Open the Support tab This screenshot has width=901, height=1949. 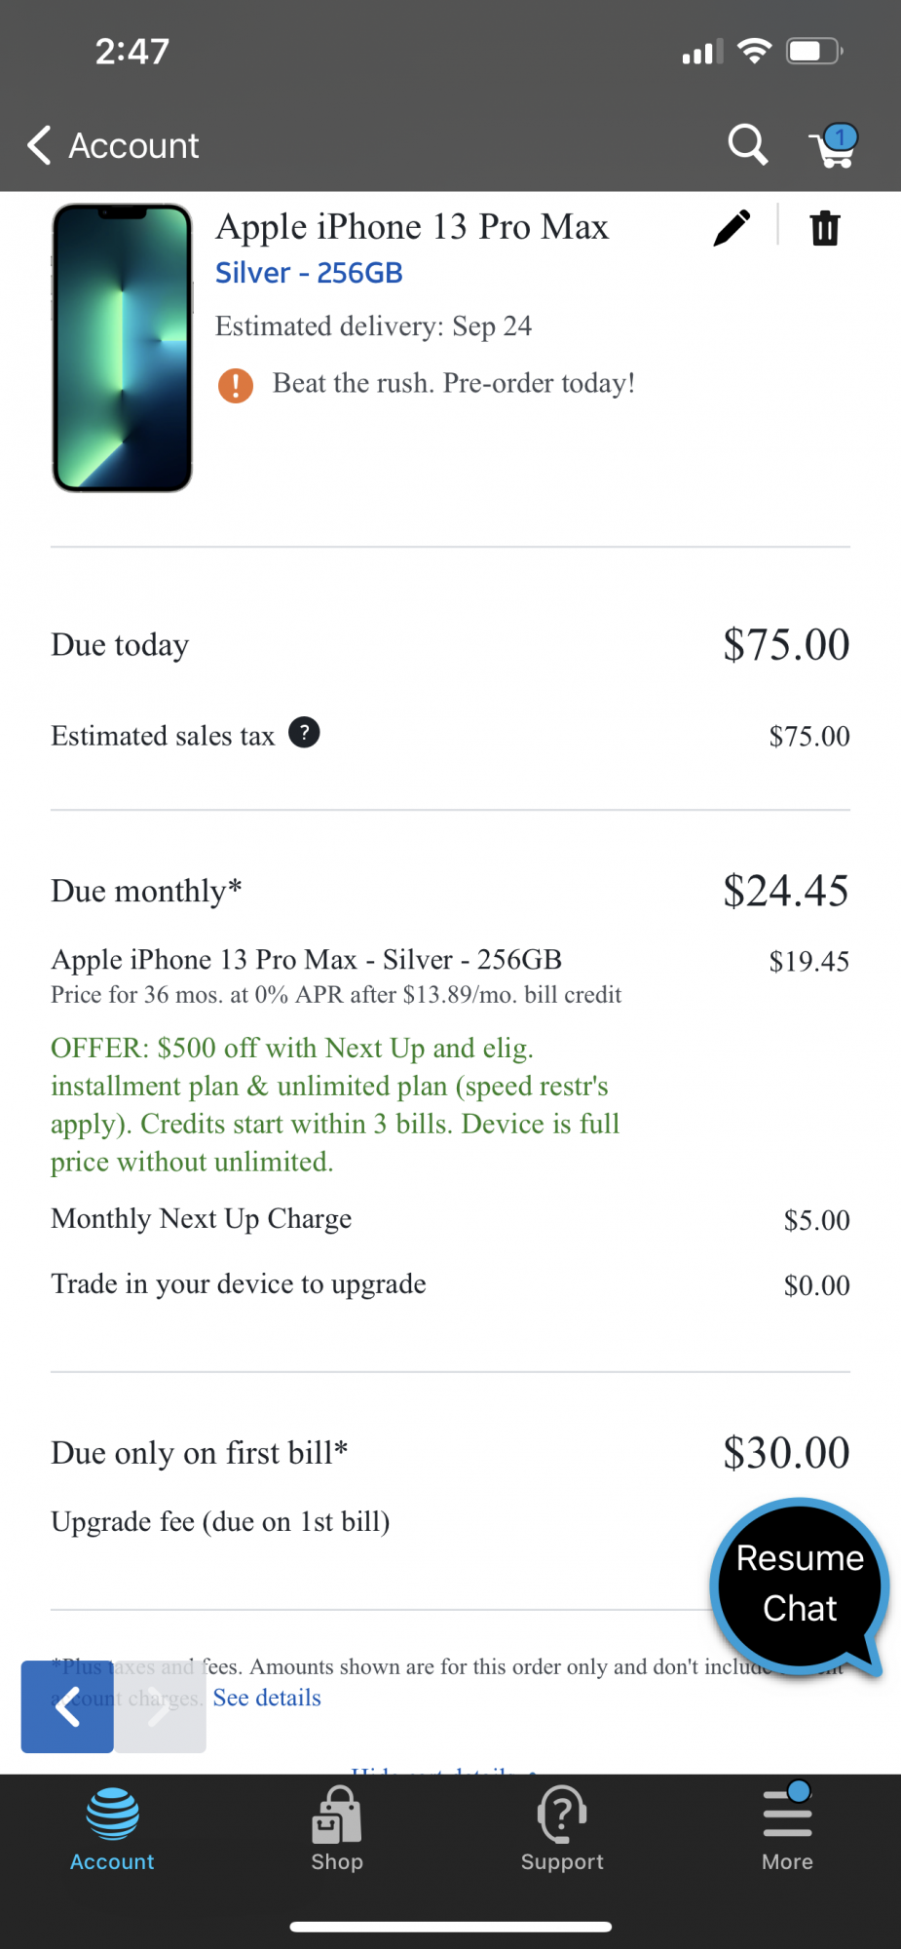(562, 1829)
